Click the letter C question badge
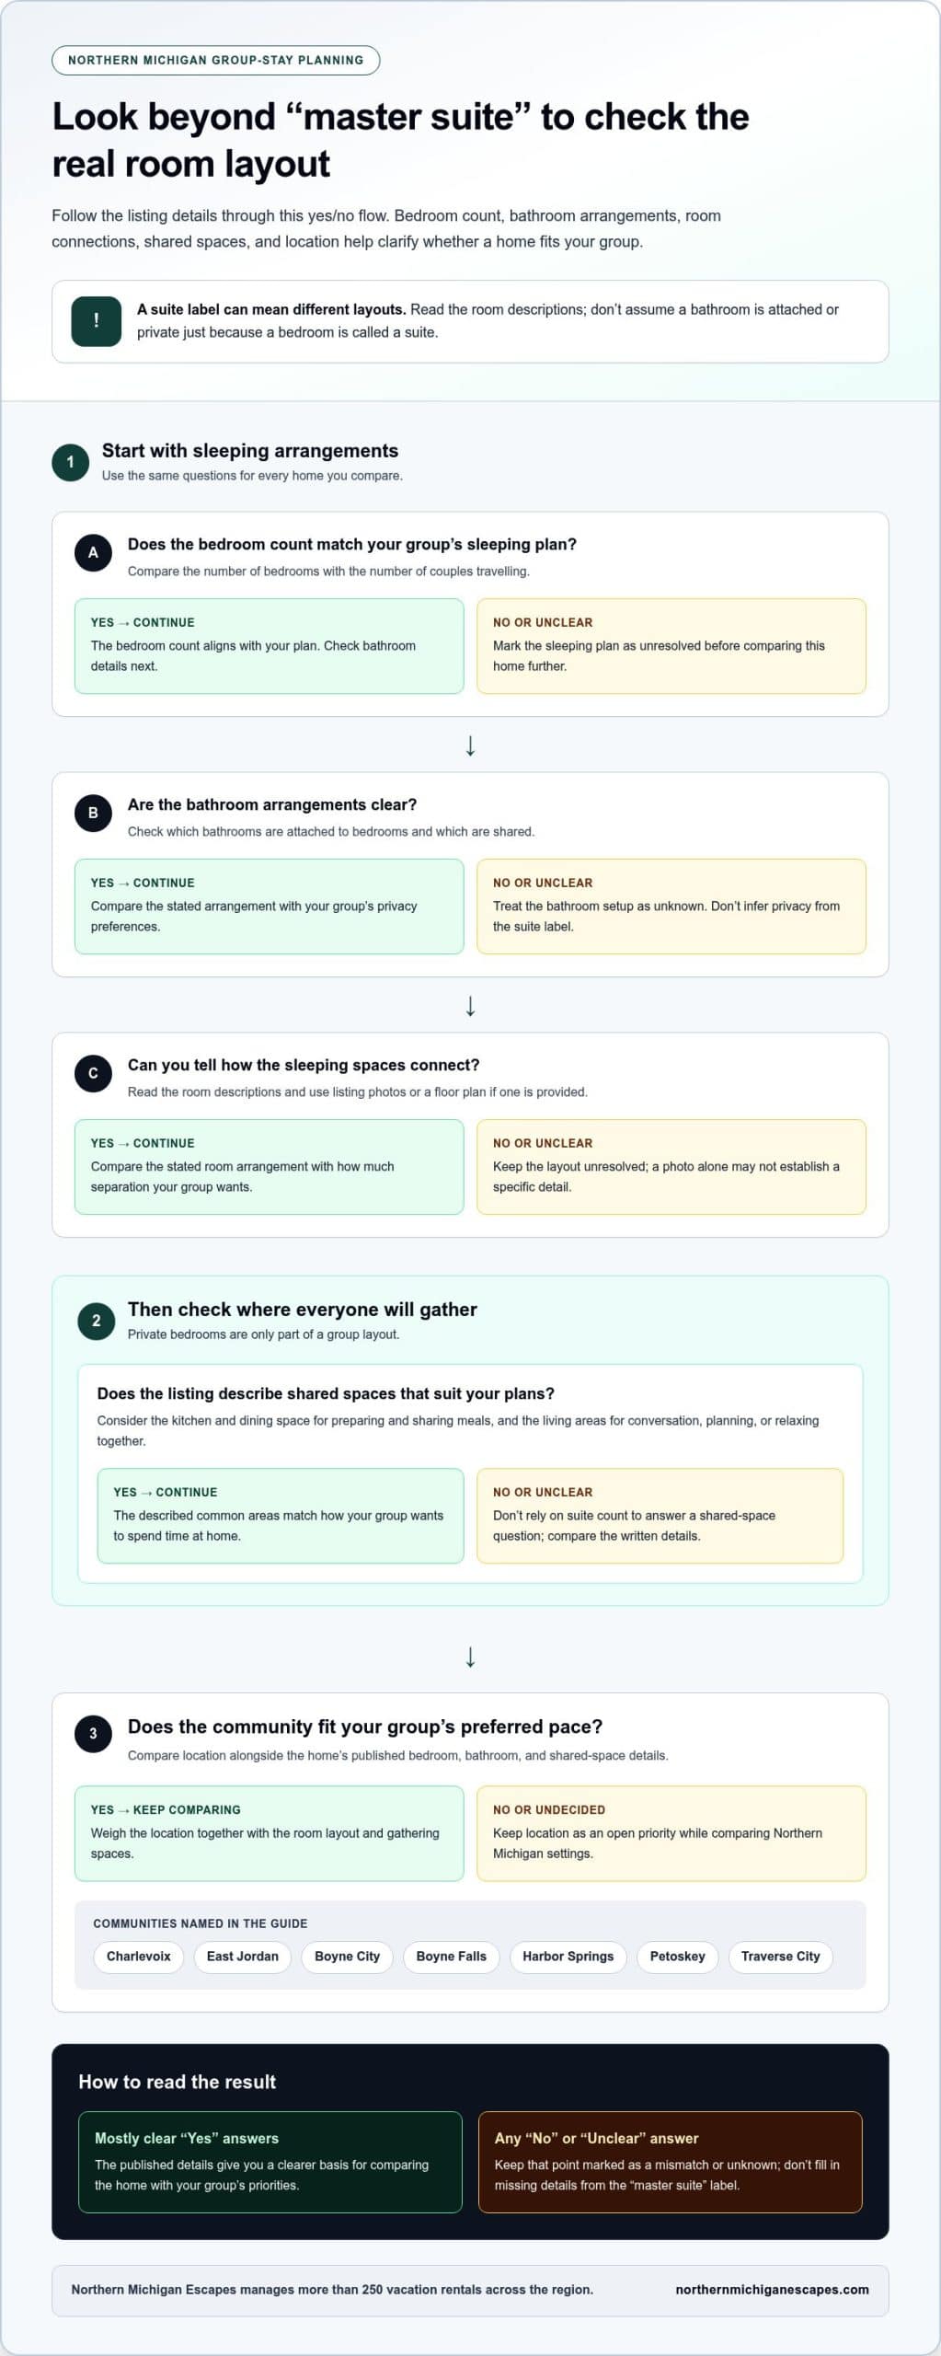Screen dimensions: 941x2356 click(x=93, y=1074)
